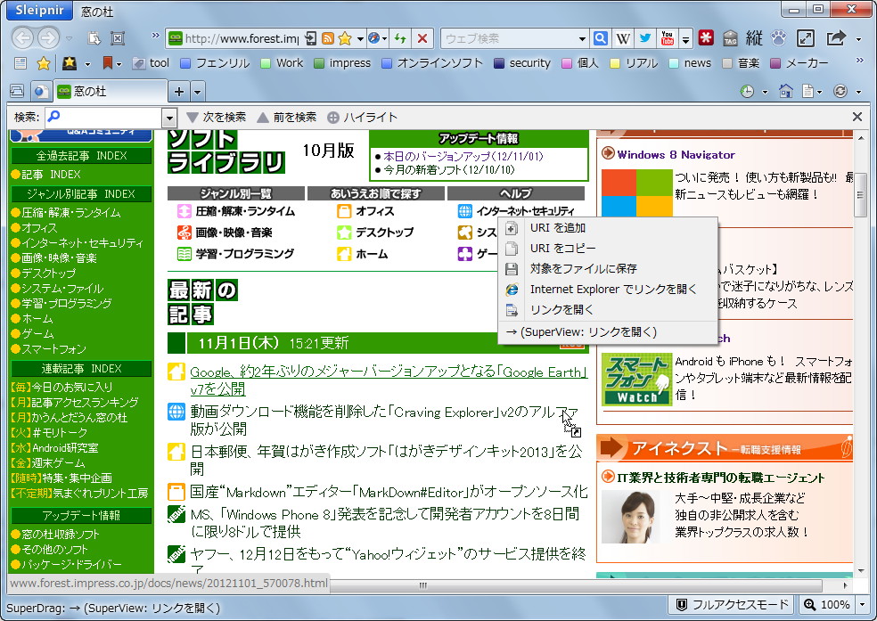Open the dropdown arrow next to the new tab button

tap(198, 90)
